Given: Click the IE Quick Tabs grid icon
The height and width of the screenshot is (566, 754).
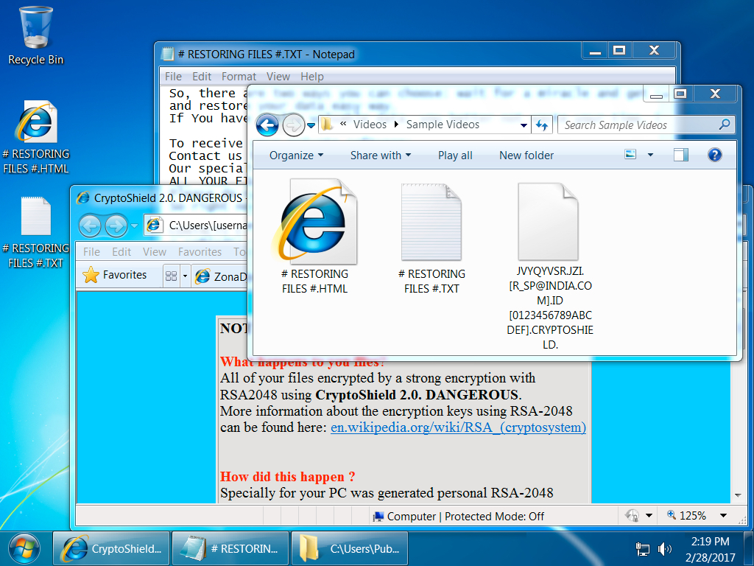Looking at the screenshot, I should tap(171, 276).
